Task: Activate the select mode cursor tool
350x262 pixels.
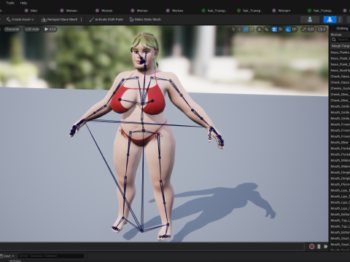Action: pyautogui.click(x=233, y=29)
